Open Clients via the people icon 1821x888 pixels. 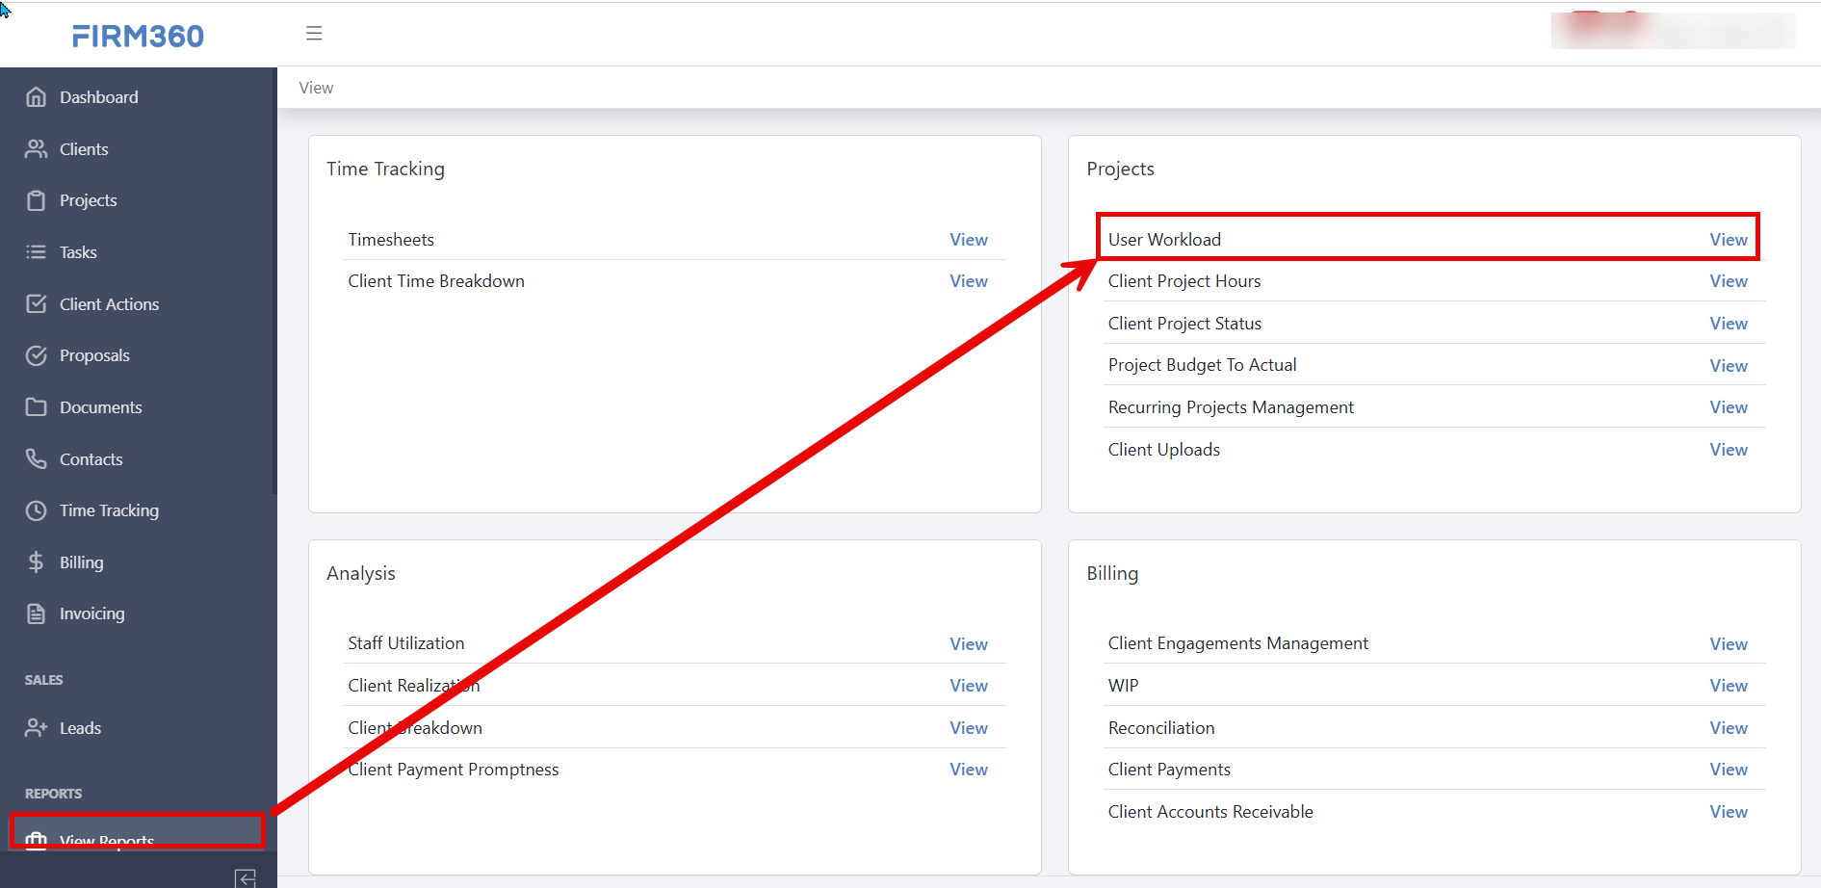[37, 149]
